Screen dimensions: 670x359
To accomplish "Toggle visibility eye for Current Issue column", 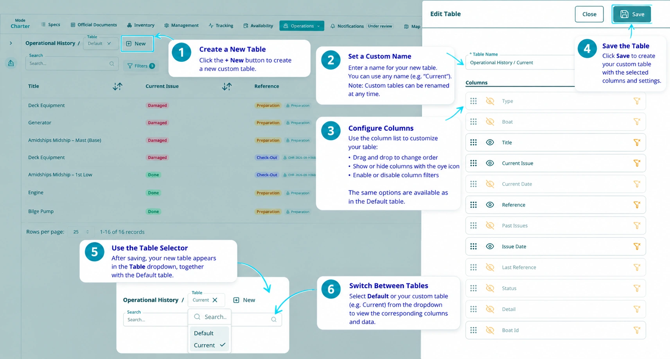I will tap(490, 163).
